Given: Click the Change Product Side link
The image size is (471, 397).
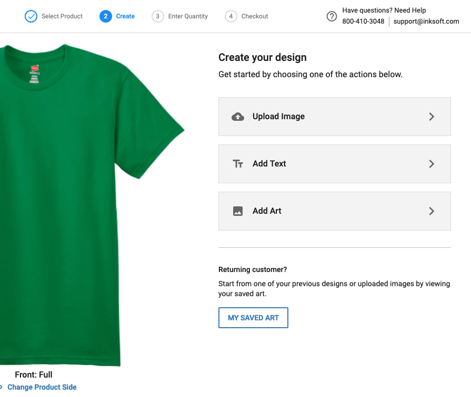Looking at the screenshot, I should coord(42,387).
